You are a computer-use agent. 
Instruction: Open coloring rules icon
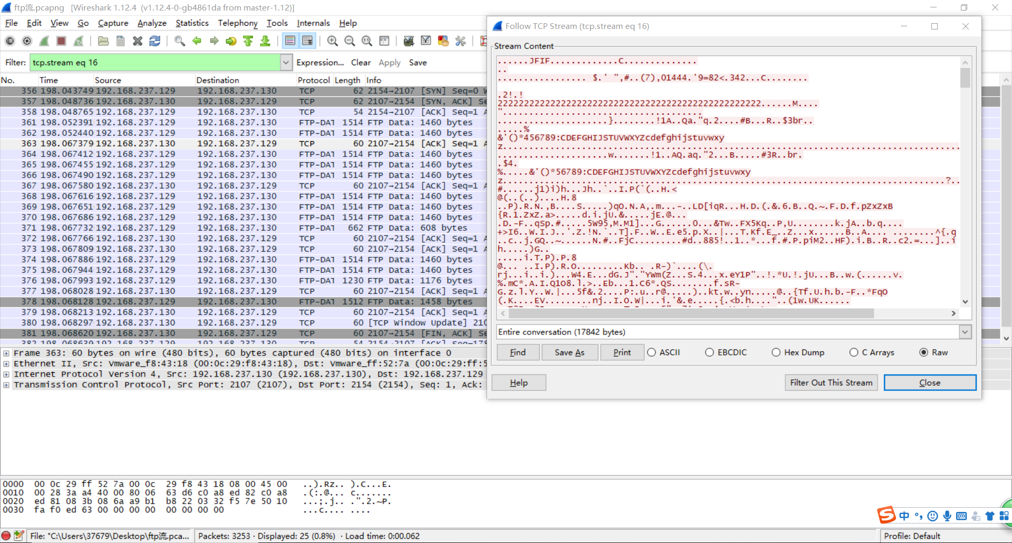coord(443,41)
